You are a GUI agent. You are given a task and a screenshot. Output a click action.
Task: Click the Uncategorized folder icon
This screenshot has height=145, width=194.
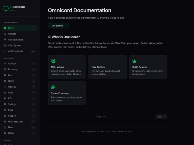coord(5,121)
